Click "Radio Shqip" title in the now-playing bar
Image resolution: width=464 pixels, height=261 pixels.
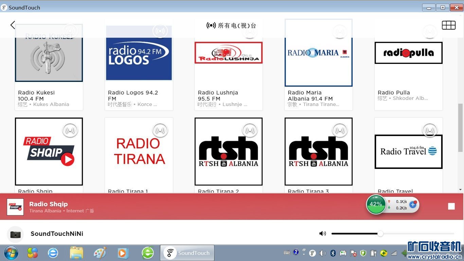pyautogui.click(x=49, y=204)
